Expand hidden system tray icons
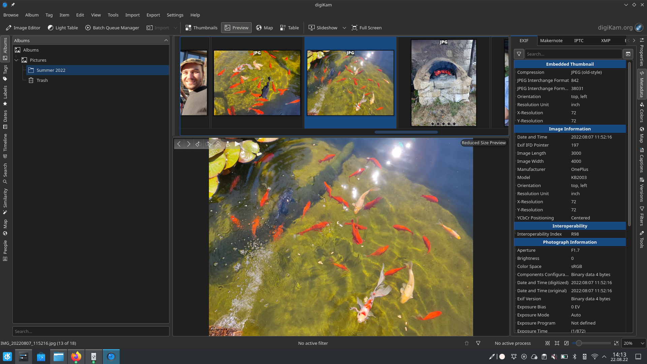Image resolution: width=647 pixels, height=364 pixels. (x=604, y=357)
